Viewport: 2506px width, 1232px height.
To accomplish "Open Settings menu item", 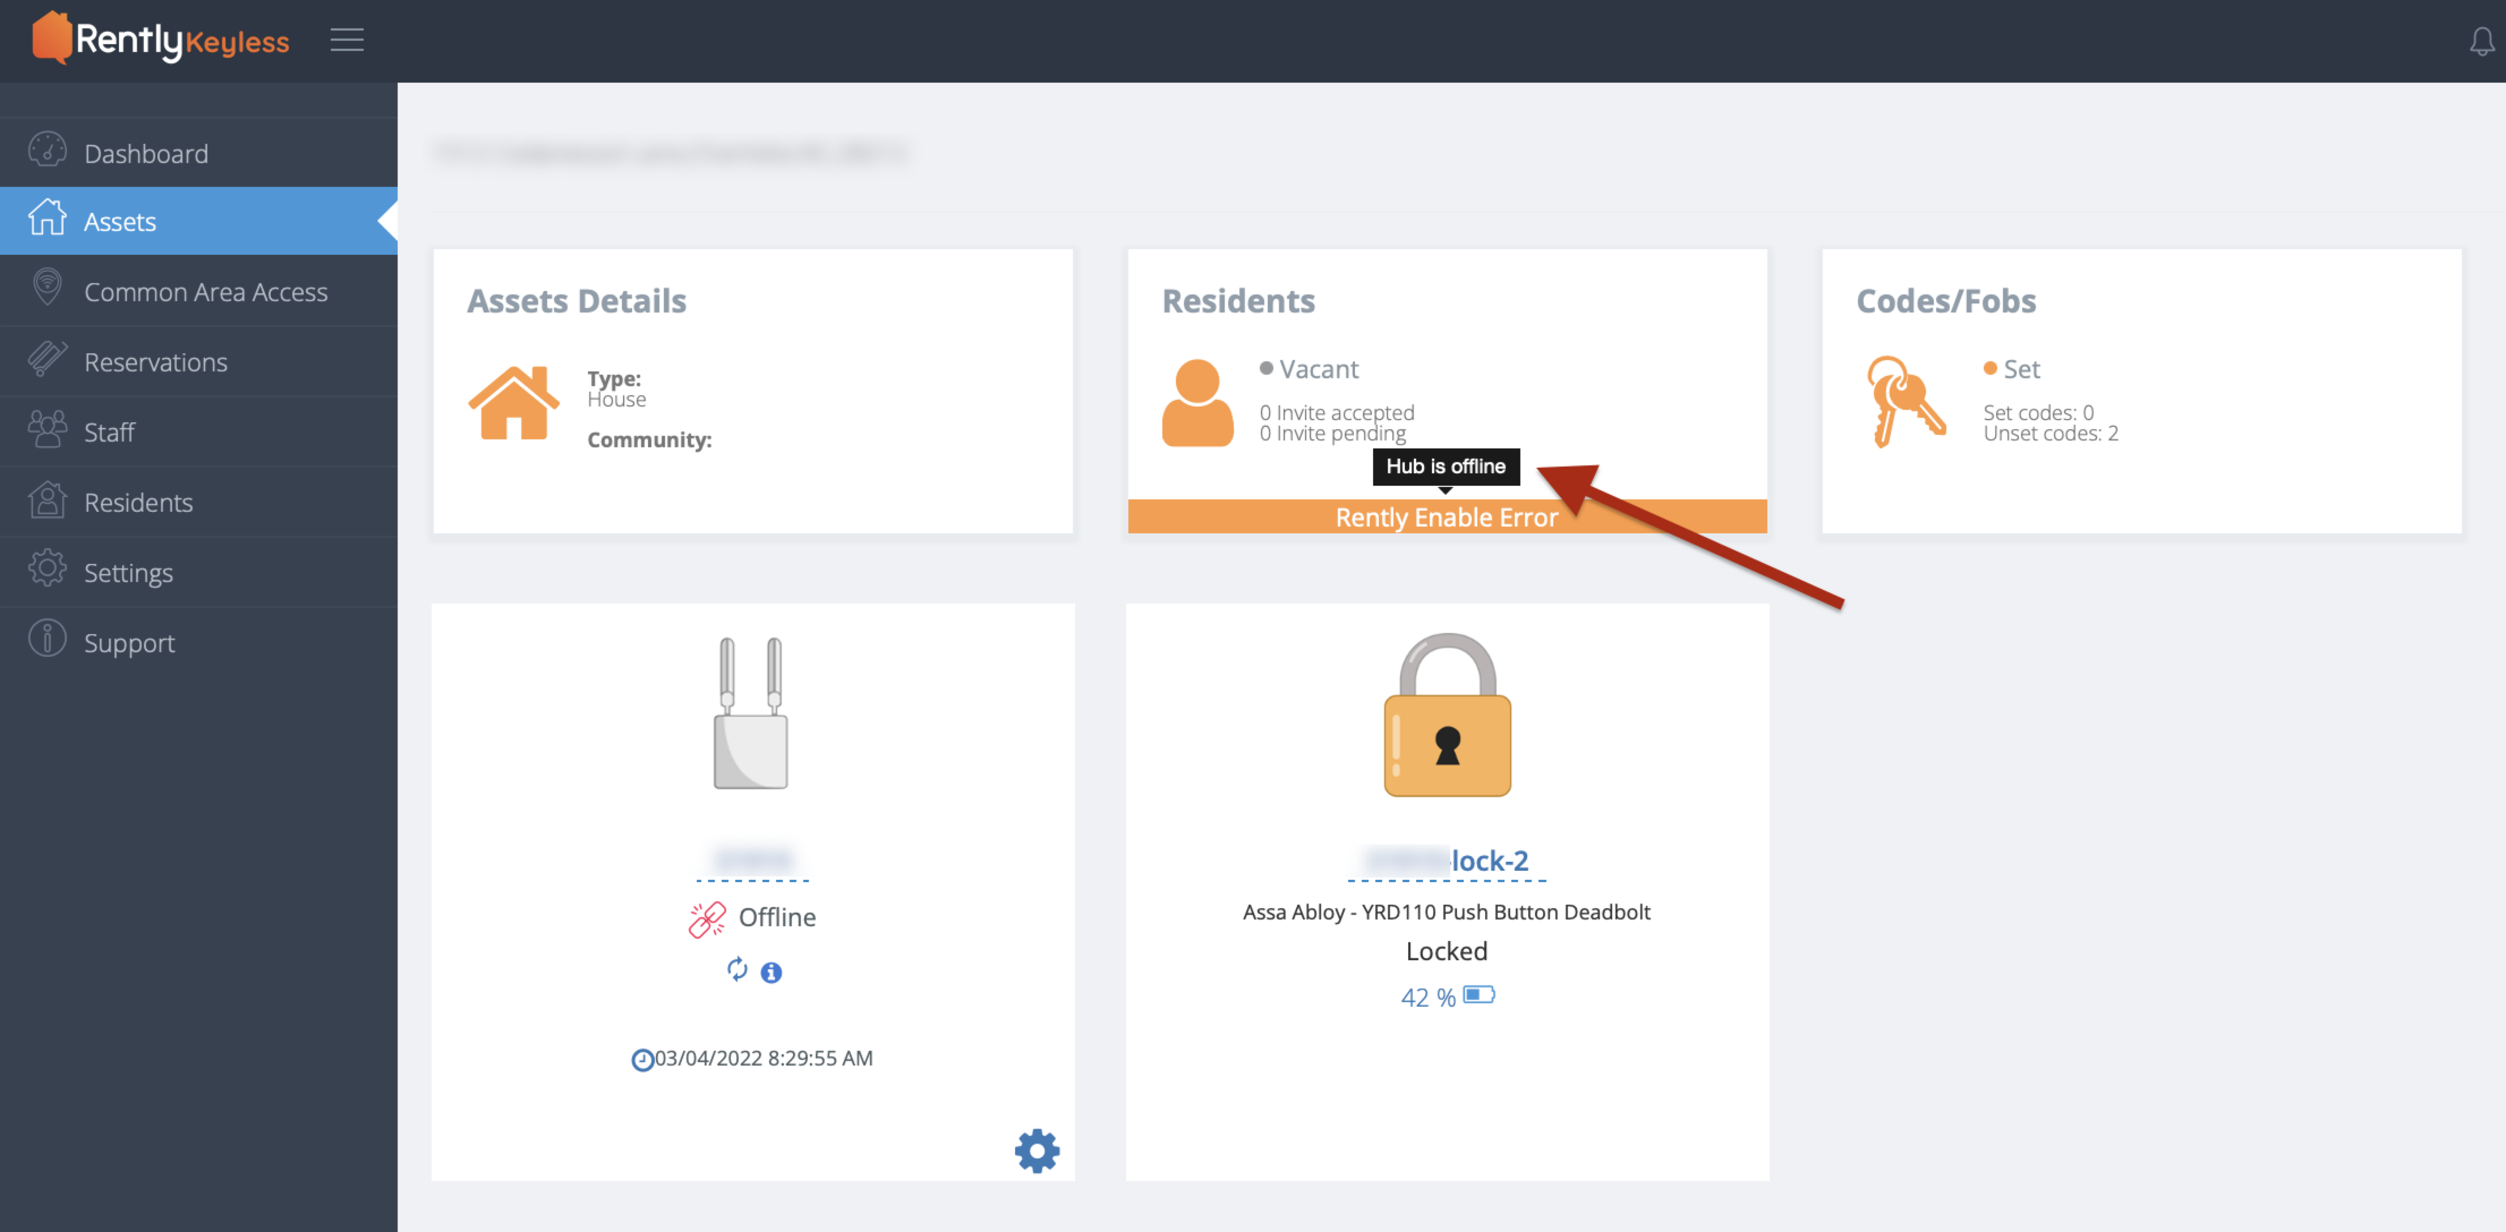I will (x=198, y=572).
